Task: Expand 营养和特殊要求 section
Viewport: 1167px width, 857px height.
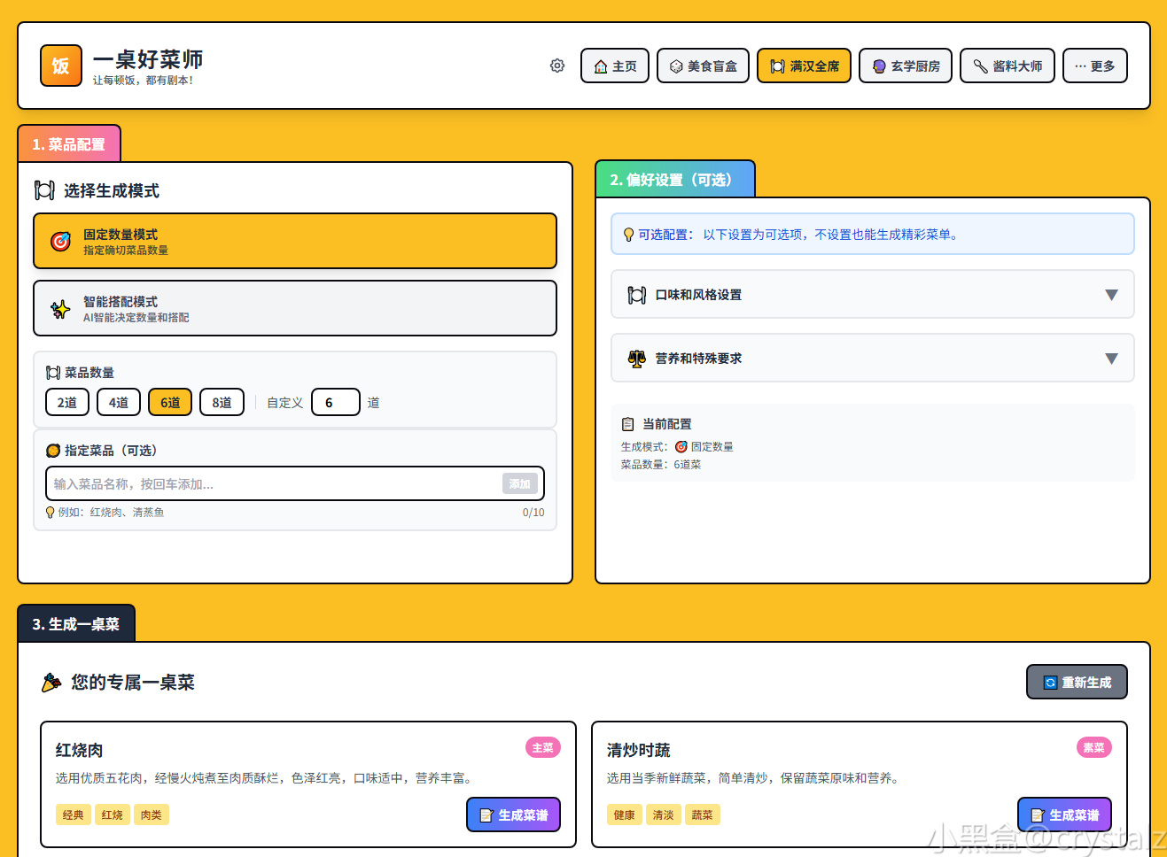Action: [873, 358]
